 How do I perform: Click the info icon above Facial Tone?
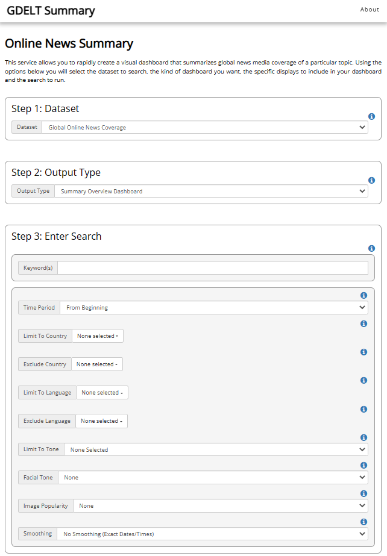coord(363,466)
